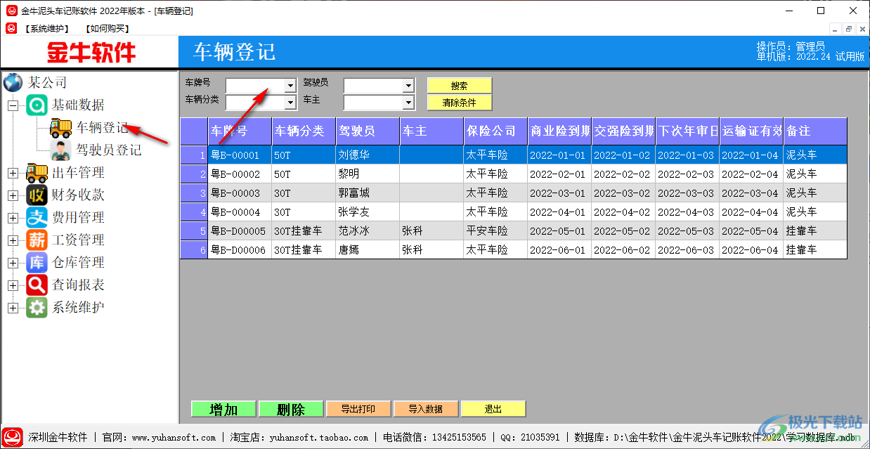This screenshot has width=870, height=449.
Task: Click the 清除条件 button
Action: tap(459, 103)
